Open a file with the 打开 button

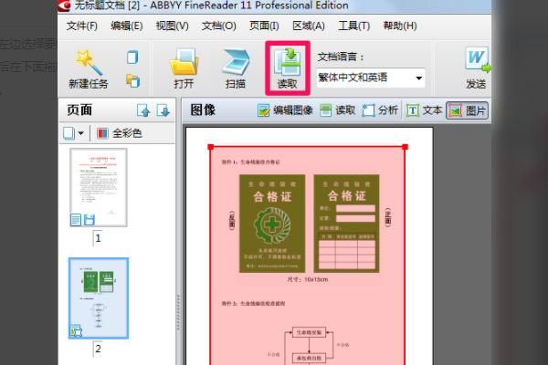pyautogui.click(x=184, y=68)
